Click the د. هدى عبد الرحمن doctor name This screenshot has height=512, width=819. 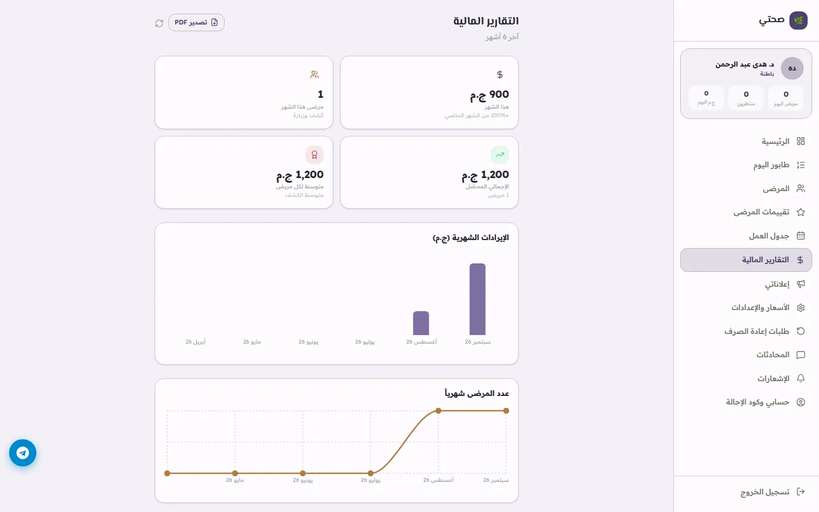click(744, 64)
